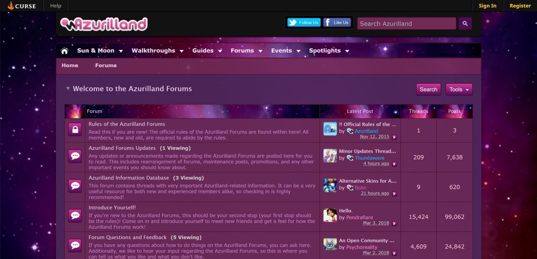
Task: Go to latest post arrow for Introduce Yourself
Action: pyautogui.click(x=394, y=224)
